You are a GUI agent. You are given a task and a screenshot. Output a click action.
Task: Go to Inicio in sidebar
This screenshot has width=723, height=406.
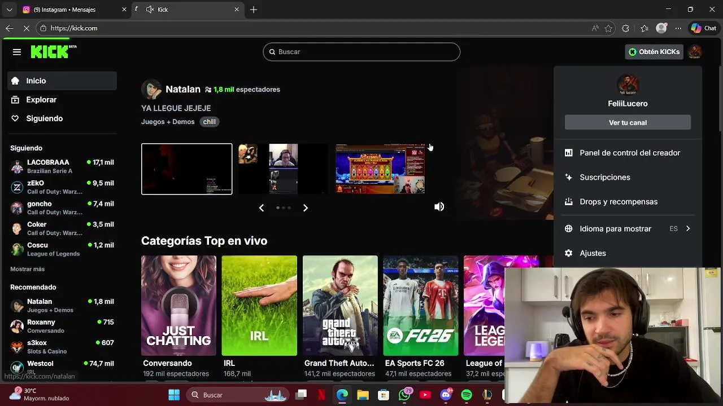[x=62, y=81]
